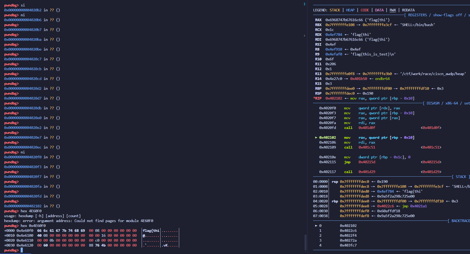Click the R15 register label
The width and height of the screenshot is (470, 254).
(x=318, y=84)
